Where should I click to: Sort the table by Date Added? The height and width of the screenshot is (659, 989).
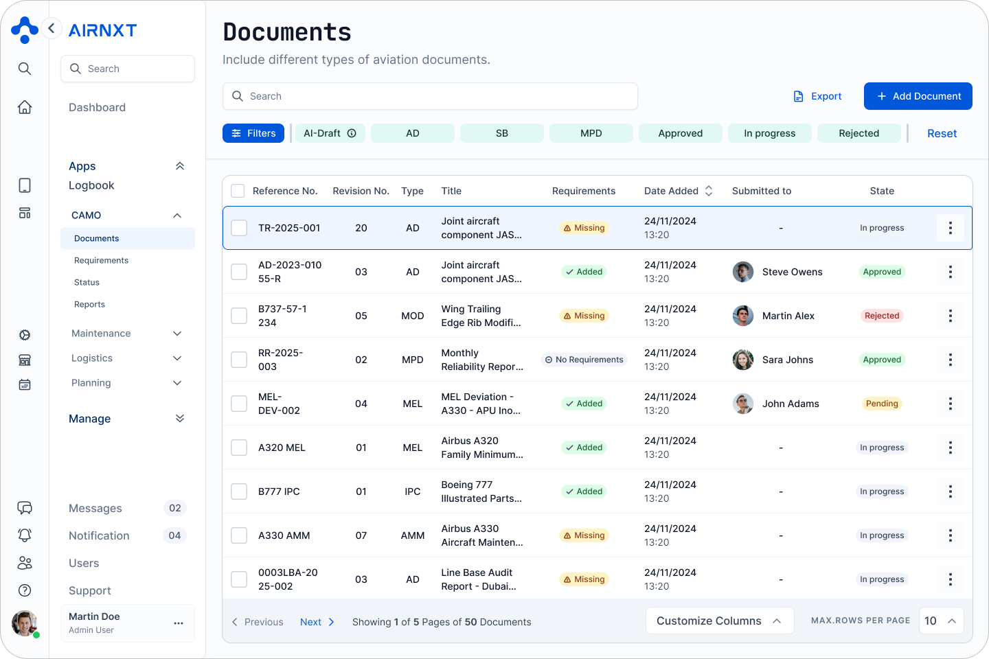pyautogui.click(x=708, y=190)
